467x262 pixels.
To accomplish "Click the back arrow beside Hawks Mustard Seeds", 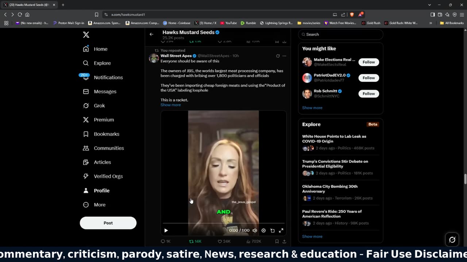I will [x=151, y=34].
